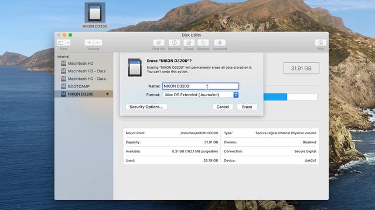
Task: Click in the Name text field
Action: 200,86
